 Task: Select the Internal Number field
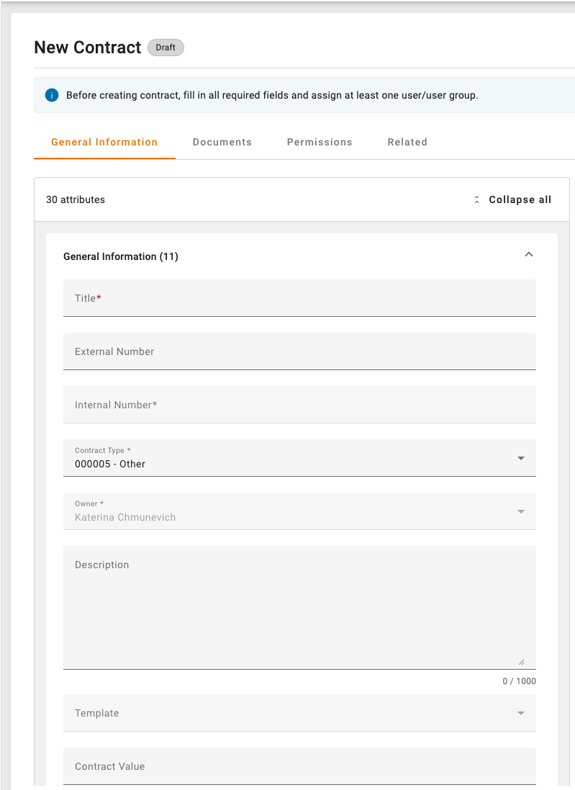tap(299, 405)
